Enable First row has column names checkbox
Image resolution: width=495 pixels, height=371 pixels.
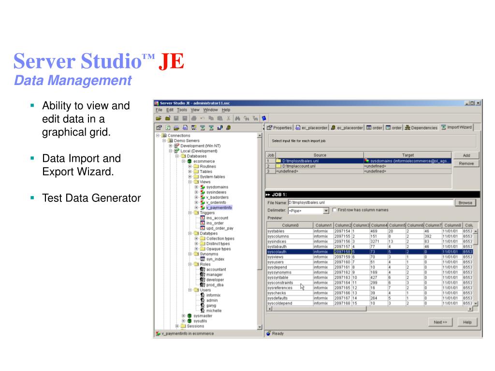[335, 210]
